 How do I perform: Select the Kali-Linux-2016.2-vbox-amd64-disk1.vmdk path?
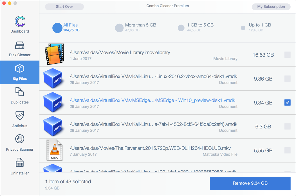tap(153, 76)
